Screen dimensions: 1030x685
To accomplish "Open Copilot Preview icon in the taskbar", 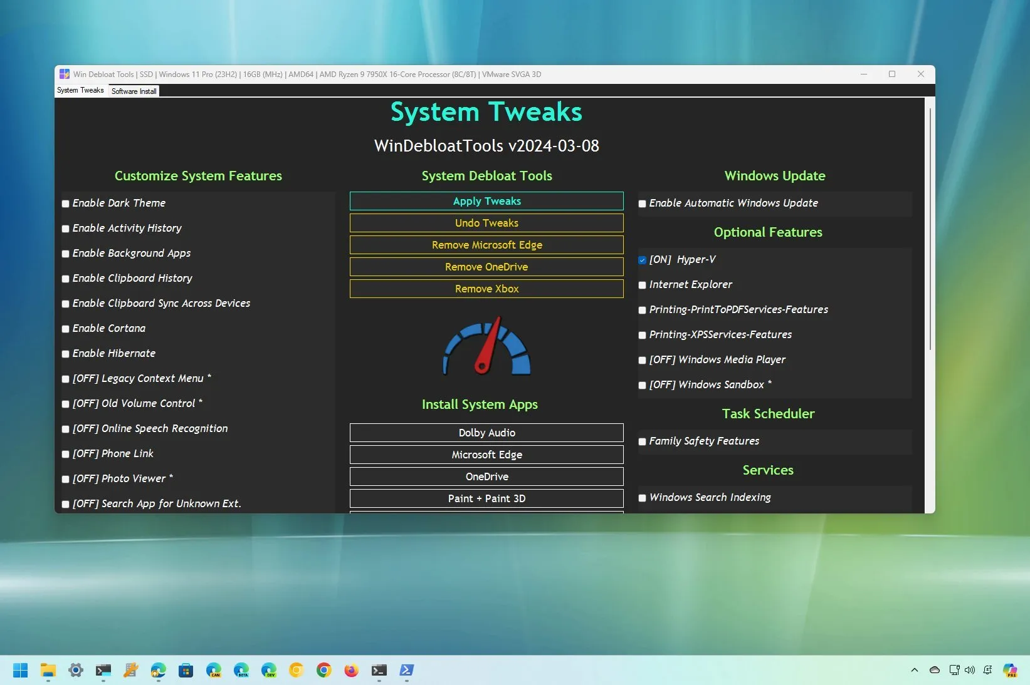I will click(1010, 670).
